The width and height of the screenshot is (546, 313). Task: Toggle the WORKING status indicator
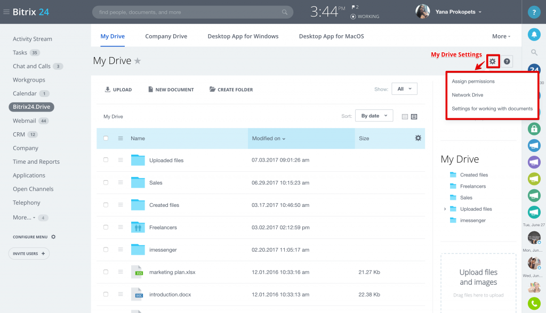(x=365, y=17)
